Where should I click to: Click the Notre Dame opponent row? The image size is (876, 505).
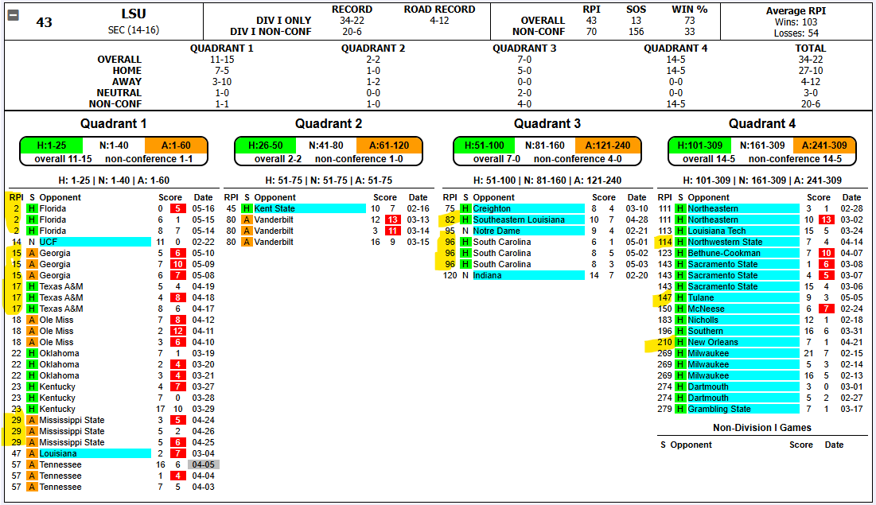coord(528,231)
